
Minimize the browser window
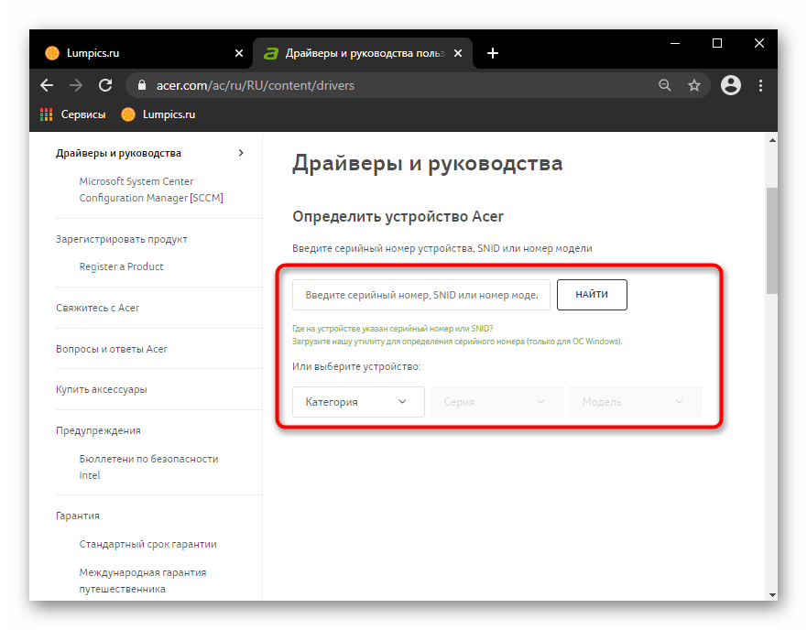[x=675, y=44]
